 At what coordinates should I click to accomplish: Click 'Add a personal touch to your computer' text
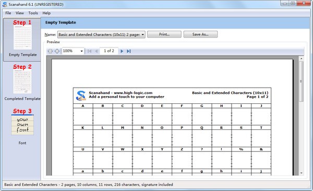pyautogui.click(x=127, y=97)
